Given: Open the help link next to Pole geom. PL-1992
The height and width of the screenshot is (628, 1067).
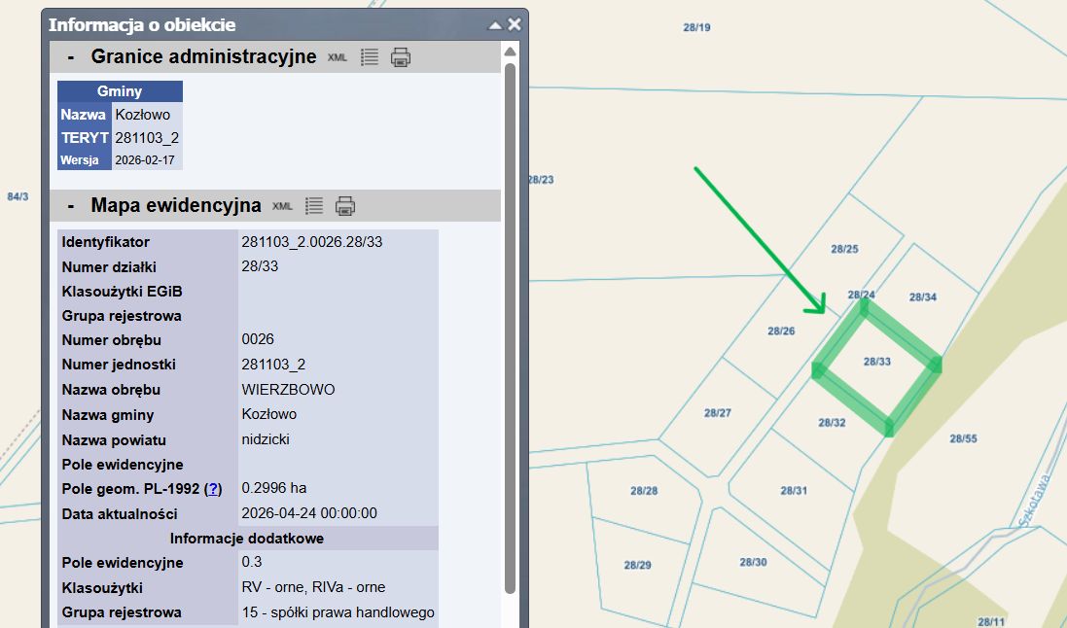Looking at the screenshot, I should pyautogui.click(x=213, y=489).
